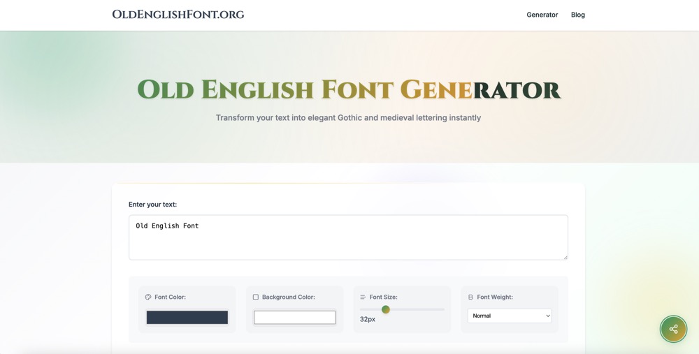
Task: Click the 'Enter your text:' label
Action: [x=152, y=205]
